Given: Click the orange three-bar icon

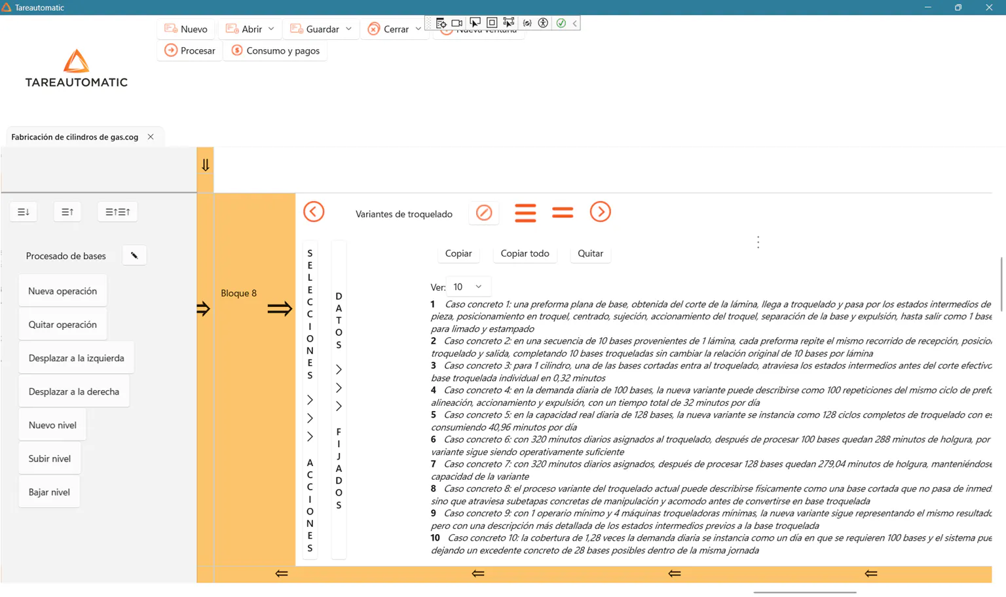Looking at the screenshot, I should click(525, 213).
